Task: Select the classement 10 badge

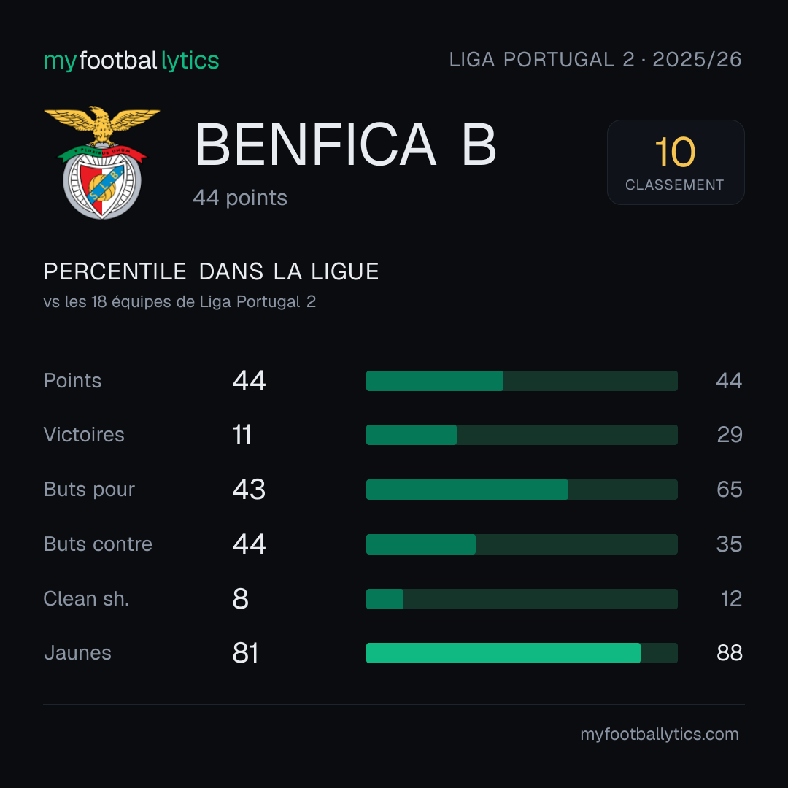Action: pyautogui.click(x=676, y=162)
